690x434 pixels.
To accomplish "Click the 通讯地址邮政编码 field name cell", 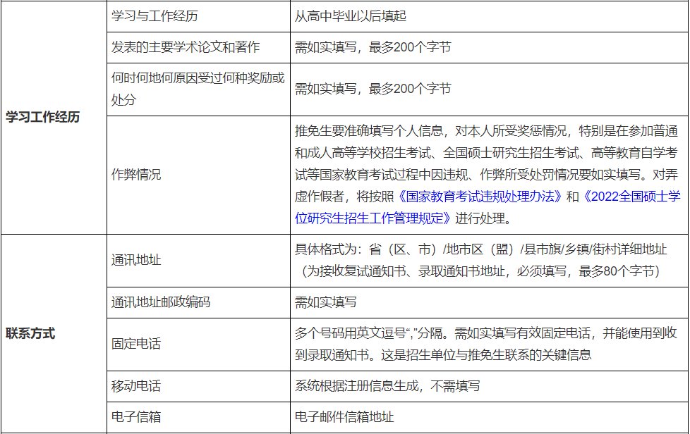I will 161,302.
